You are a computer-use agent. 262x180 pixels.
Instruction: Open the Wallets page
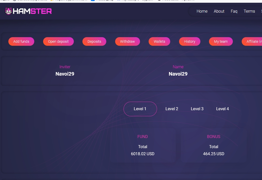click(x=159, y=41)
